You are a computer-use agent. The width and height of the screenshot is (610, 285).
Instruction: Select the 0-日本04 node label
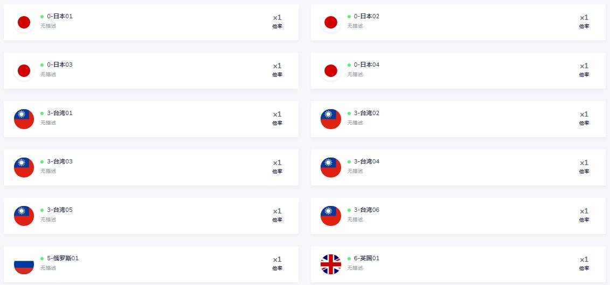(x=366, y=65)
